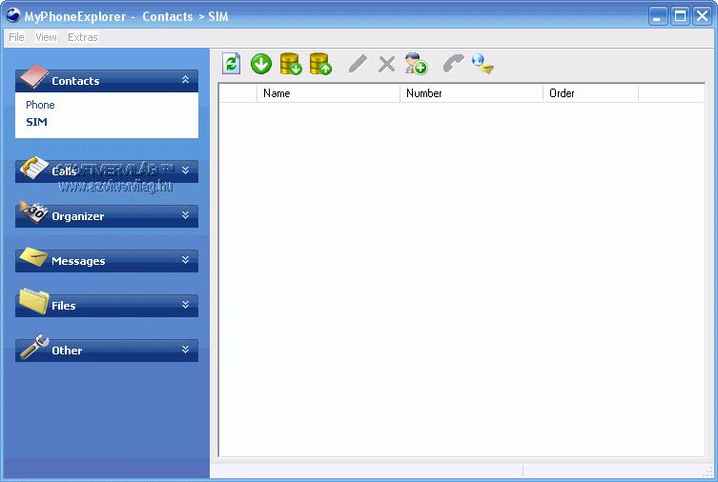Click database import icon with down arrow
Image resolution: width=718 pixels, height=482 pixels.
291,64
